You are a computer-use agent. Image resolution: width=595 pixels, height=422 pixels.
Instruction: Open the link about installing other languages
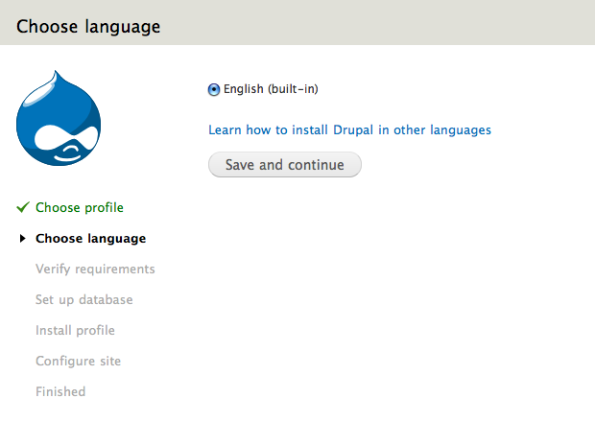(349, 129)
